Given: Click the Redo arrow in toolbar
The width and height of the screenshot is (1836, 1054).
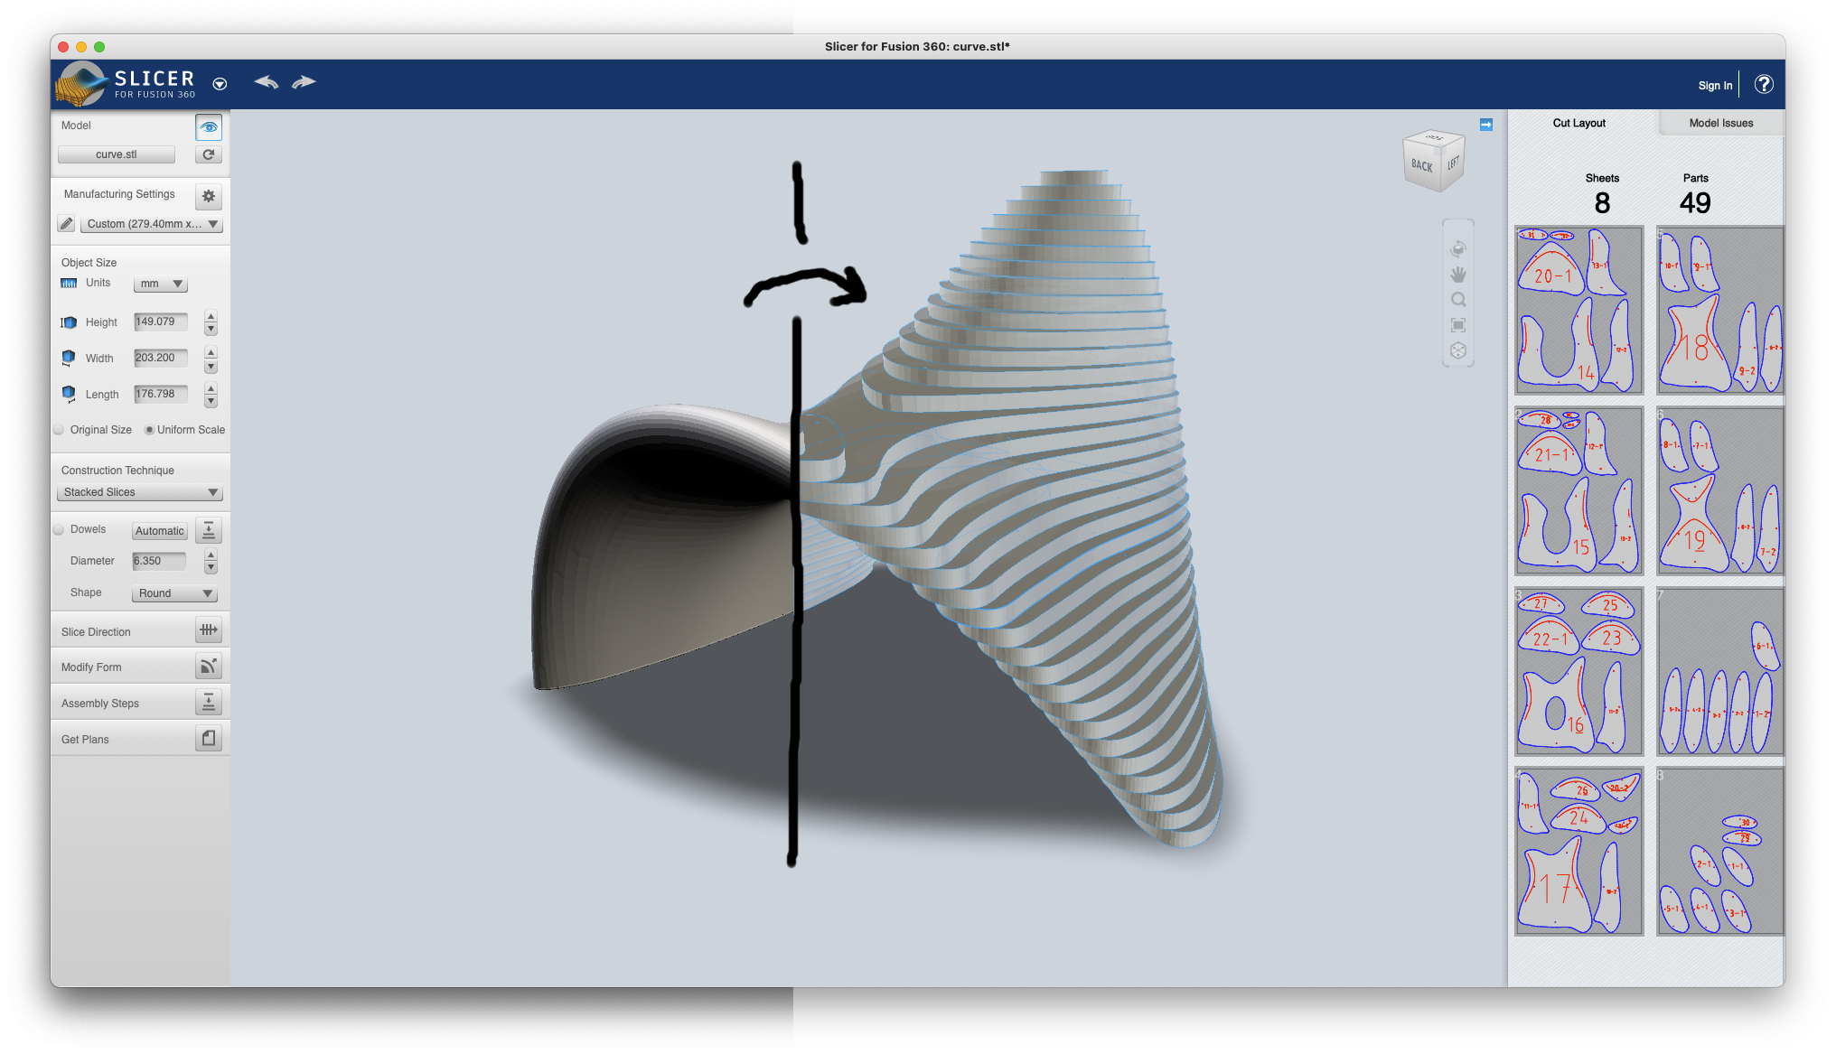Looking at the screenshot, I should pyautogui.click(x=304, y=82).
